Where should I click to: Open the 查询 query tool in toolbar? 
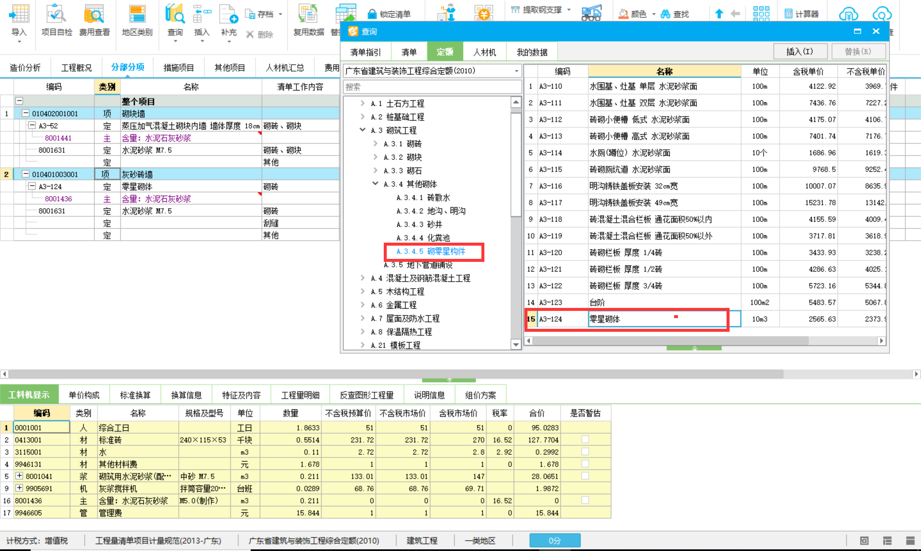(175, 21)
